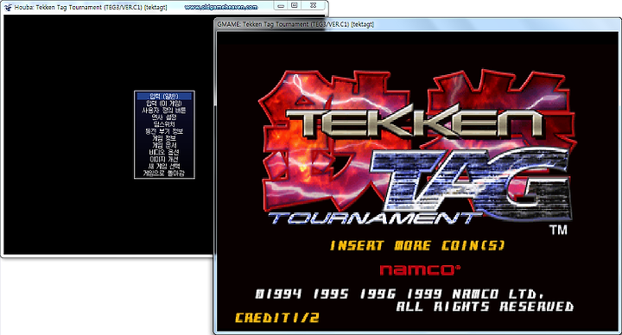
Task: Click the TOURNAMENT word in game logo
Action: click(375, 218)
